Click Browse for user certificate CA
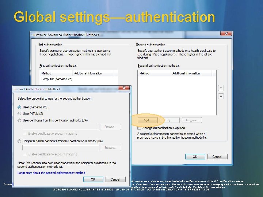This screenshot has height=197, width=263. [110, 127]
